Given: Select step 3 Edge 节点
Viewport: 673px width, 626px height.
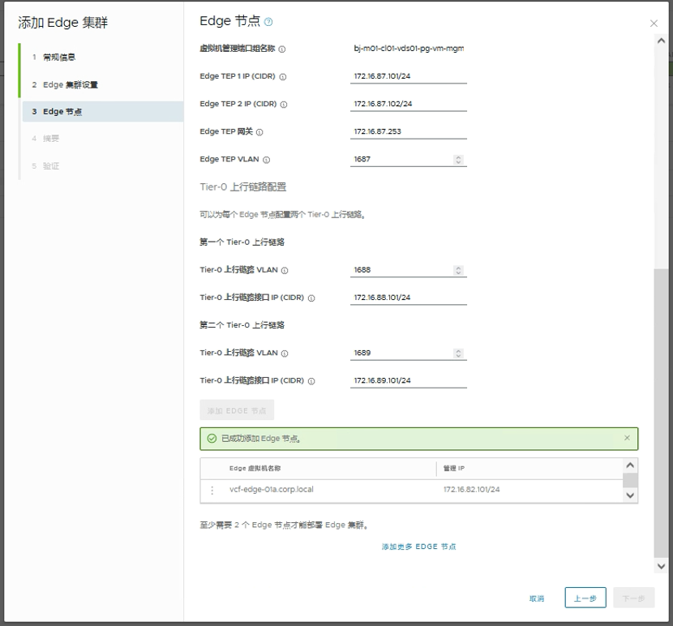Looking at the screenshot, I should click(103, 112).
